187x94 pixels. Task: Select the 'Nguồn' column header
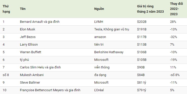pos(99,9)
